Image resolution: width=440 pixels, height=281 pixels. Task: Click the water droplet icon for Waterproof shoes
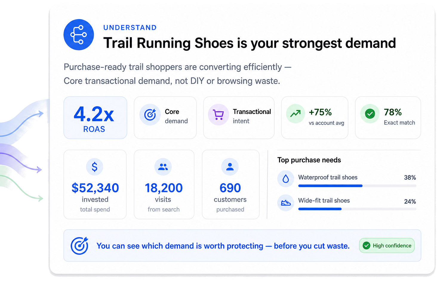[x=286, y=179]
